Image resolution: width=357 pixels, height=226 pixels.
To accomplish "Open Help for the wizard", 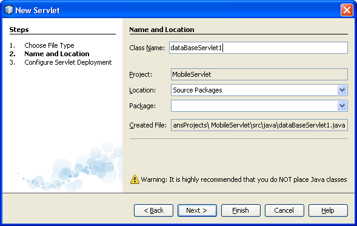I will [x=328, y=210].
